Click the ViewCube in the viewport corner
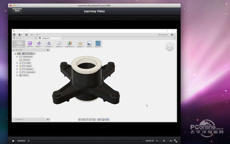 [169, 46]
